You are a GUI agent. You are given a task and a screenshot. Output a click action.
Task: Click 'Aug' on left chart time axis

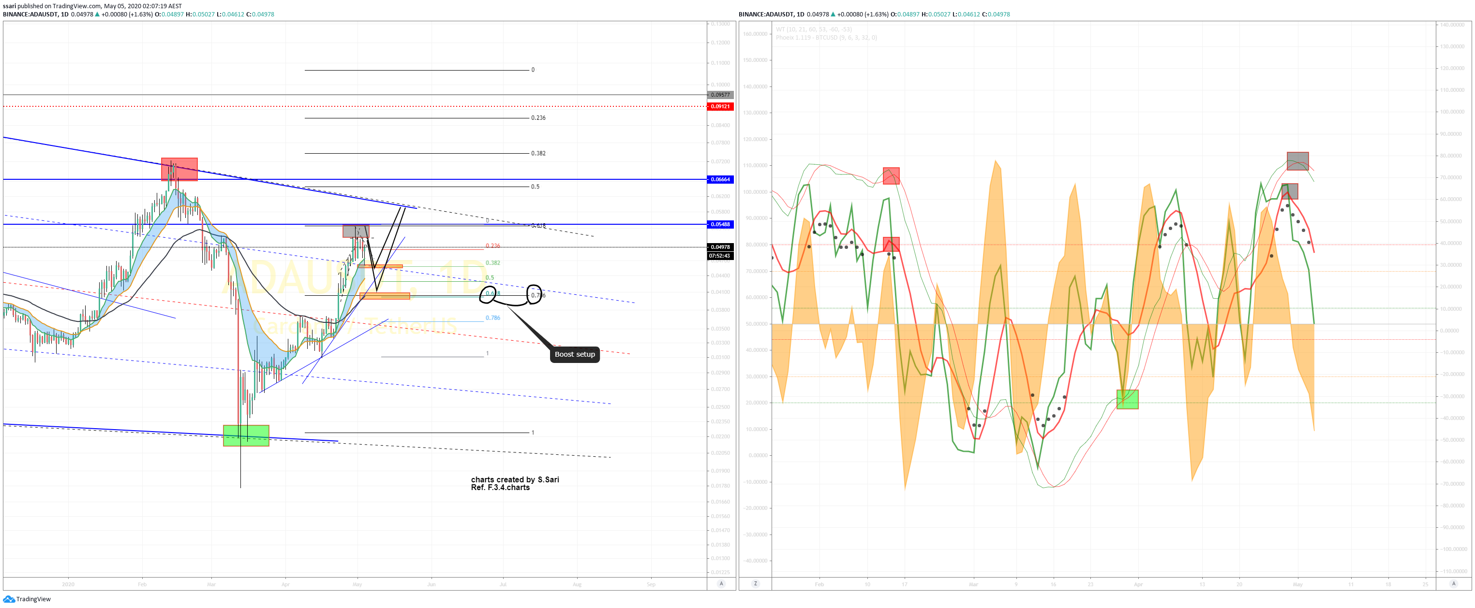[577, 584]
